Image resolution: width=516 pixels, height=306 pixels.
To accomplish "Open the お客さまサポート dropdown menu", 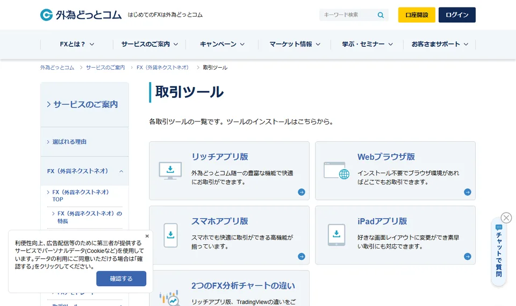I will click(x=440, y=44).
